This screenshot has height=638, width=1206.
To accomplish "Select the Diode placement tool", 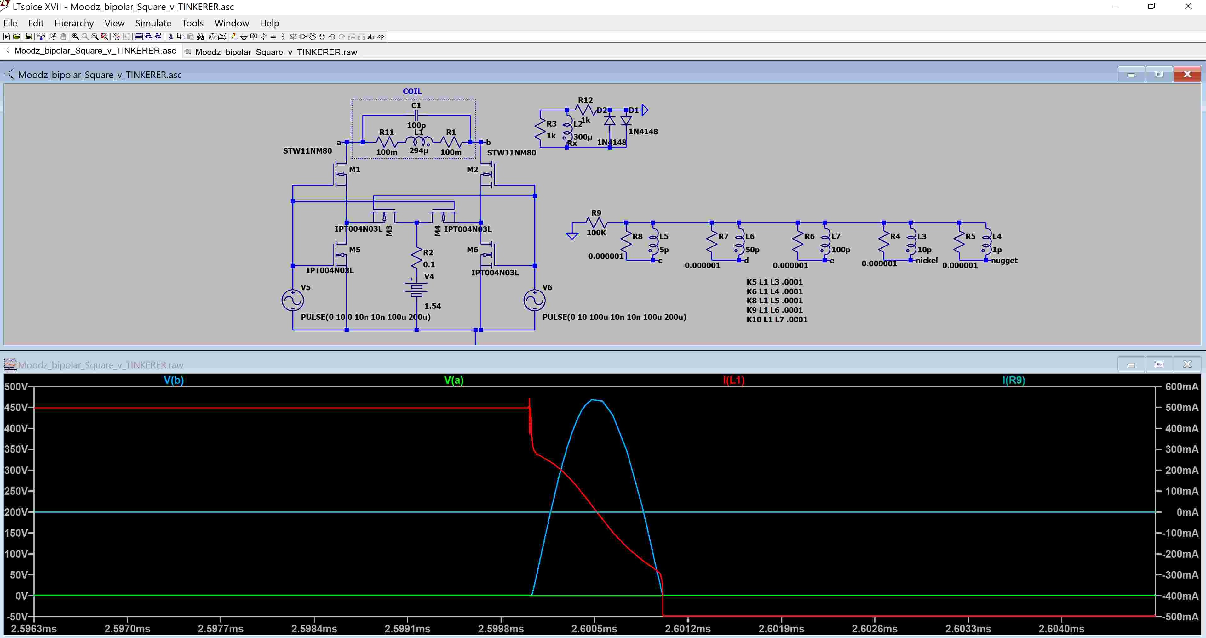I will click(x=293, y=37).
